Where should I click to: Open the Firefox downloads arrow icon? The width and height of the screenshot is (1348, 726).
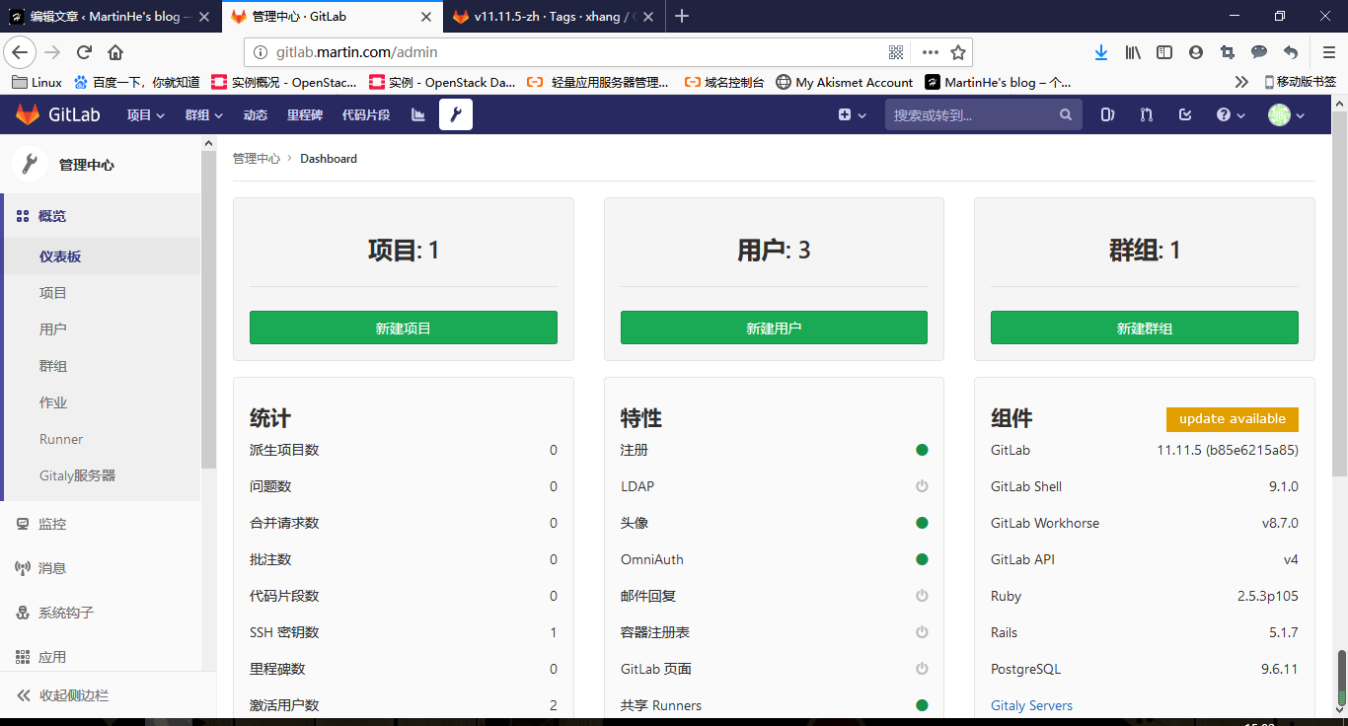(x=1101, y=52)
